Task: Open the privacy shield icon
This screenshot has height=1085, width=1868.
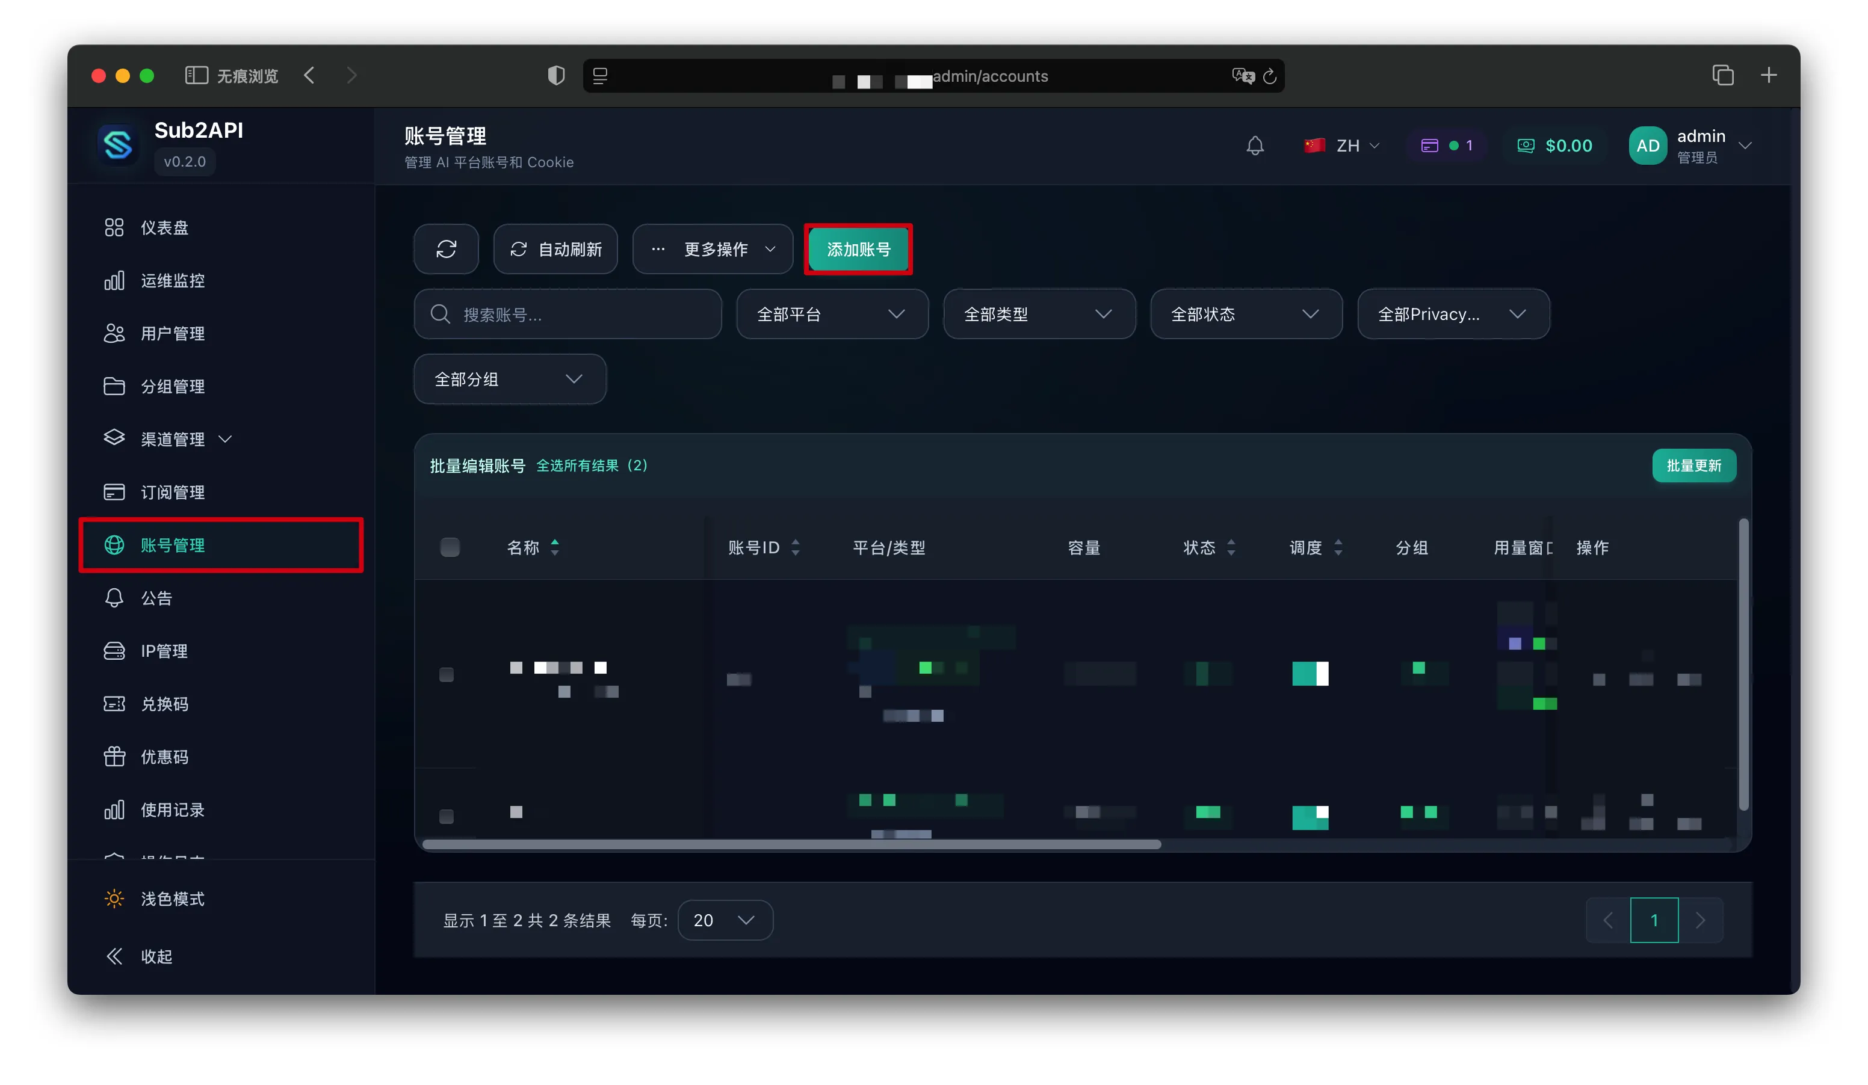Action: (x=556, y=76)
